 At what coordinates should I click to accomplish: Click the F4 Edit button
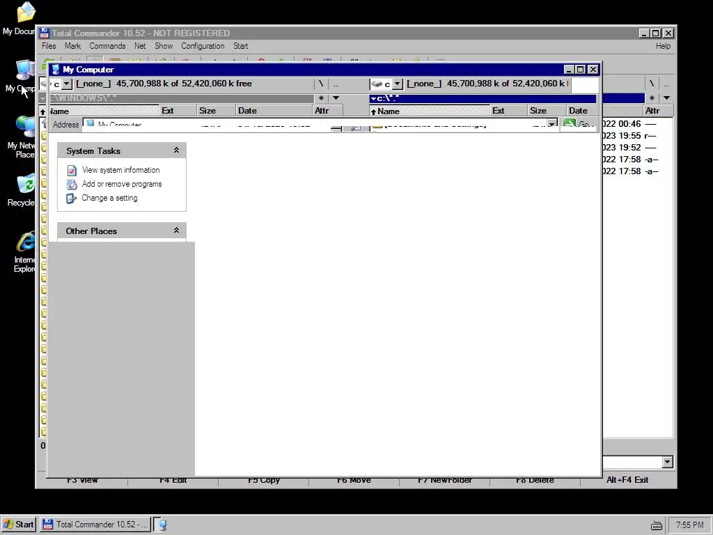[173, 480]
